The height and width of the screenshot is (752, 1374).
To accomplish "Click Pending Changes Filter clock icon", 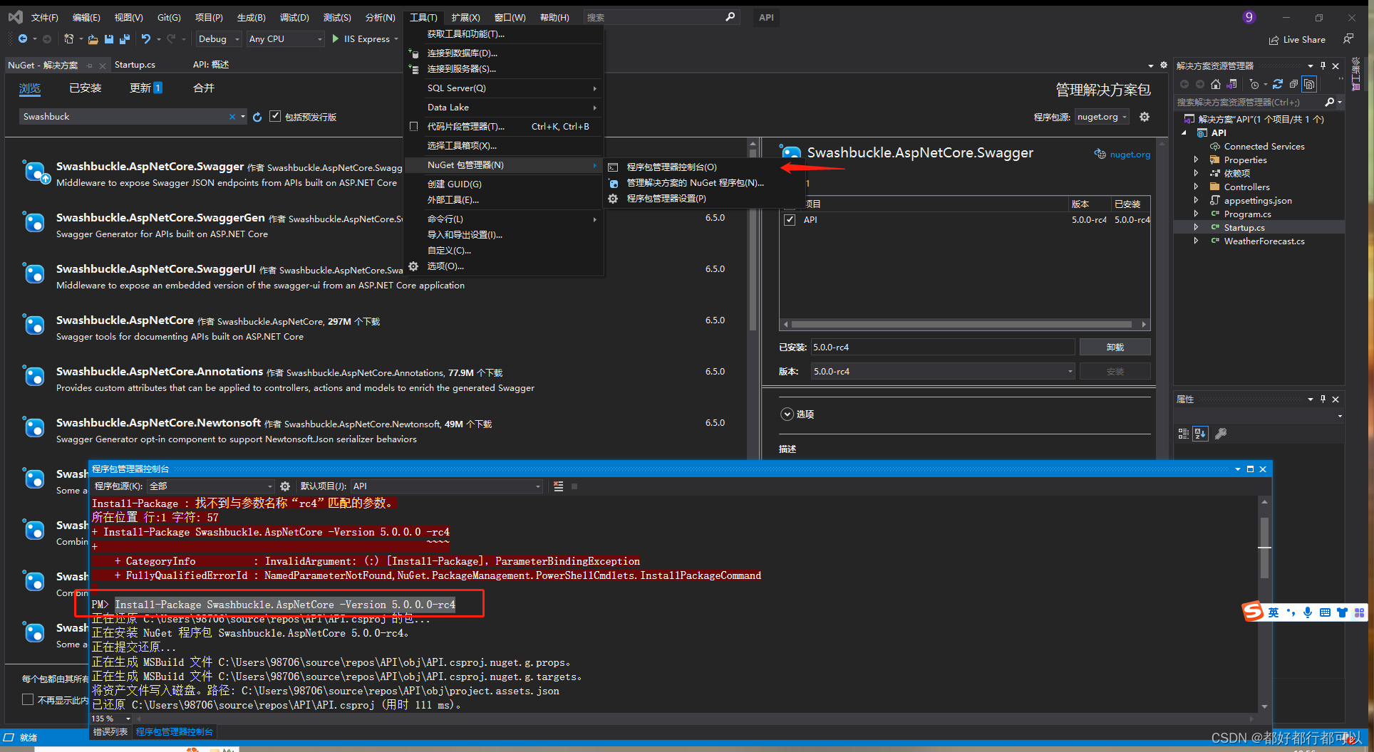I will pos(1254,84).
